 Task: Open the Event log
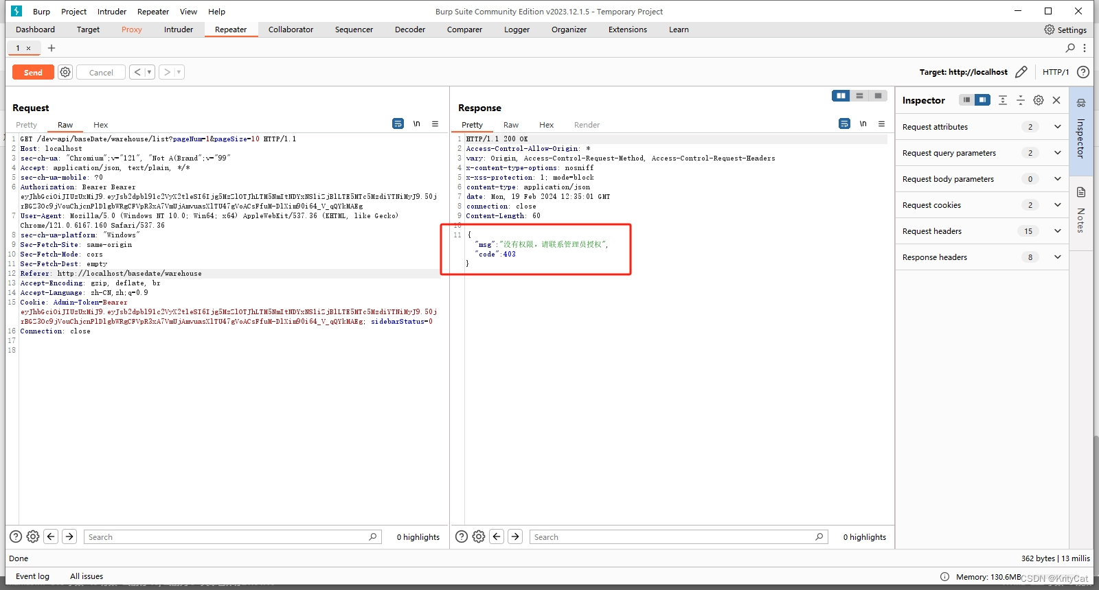point(32,576)
